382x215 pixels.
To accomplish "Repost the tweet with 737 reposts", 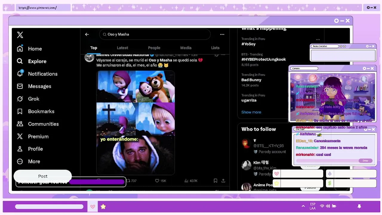I will (x=131, y=181).
